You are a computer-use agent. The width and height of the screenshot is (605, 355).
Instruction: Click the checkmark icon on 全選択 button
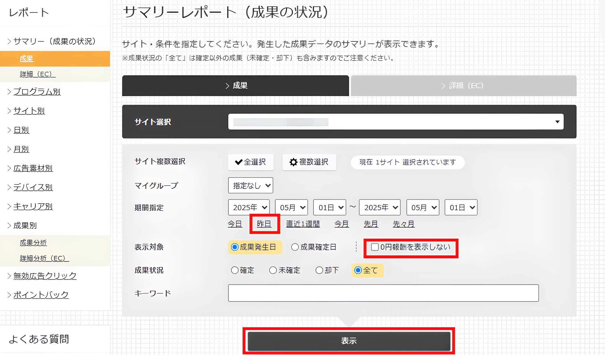click(238, 162)
